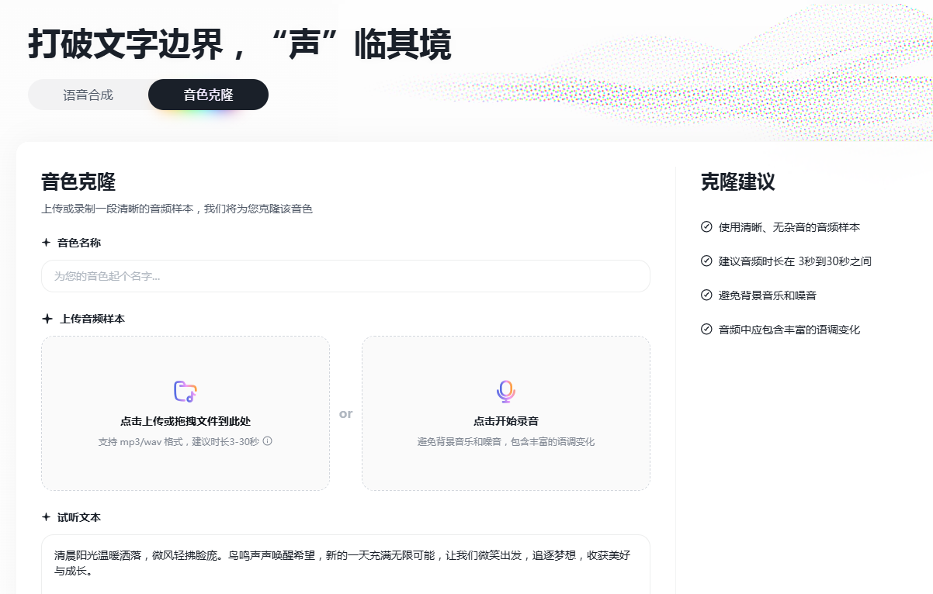Click sparkle icon beside 音色名称 label
The width and height of the screenshot is (933, 594).
pyautogui.click(x=44, y=241)
